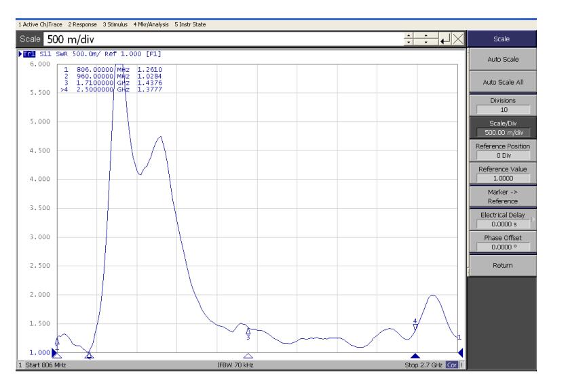The height and width of the screenshot is (387, 566).
Task: Click the Start 806 MHz label
Action: (46, 365)
